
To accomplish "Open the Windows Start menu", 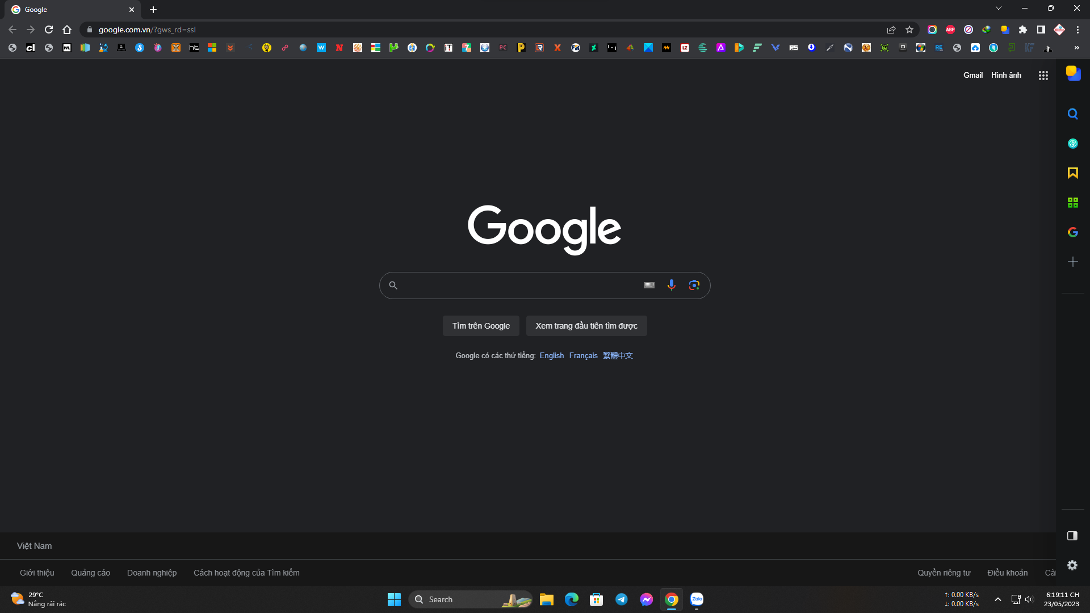I will pyautogui.click(x=394, y=599).
